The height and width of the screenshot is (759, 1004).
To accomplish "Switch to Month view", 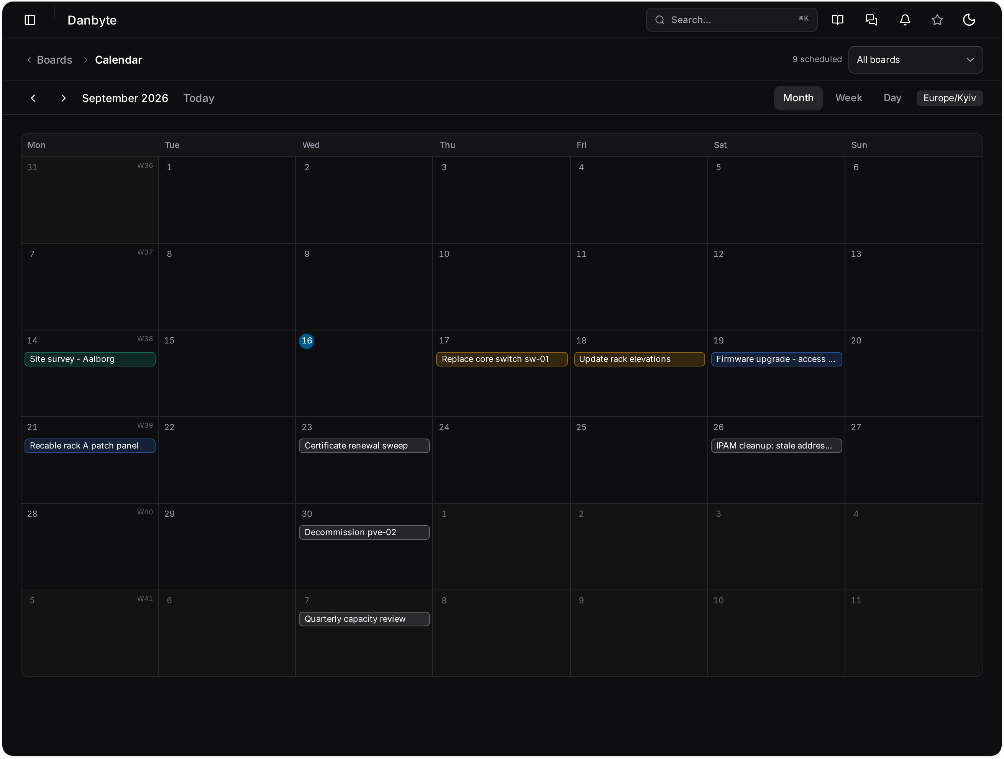I will click(x=798, y=98).
